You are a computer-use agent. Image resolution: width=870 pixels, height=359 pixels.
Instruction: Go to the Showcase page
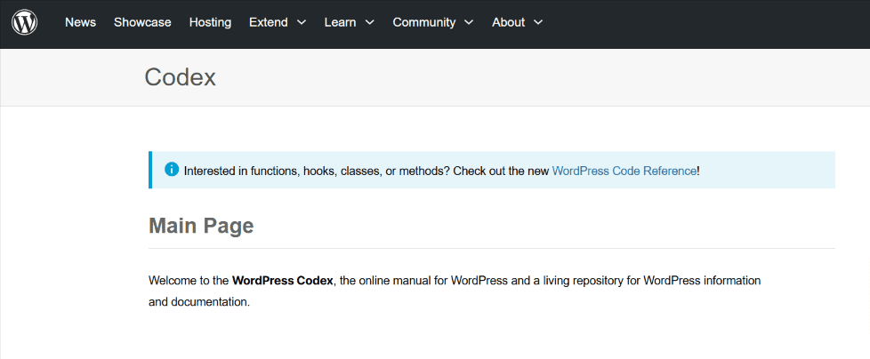point(142,23)
